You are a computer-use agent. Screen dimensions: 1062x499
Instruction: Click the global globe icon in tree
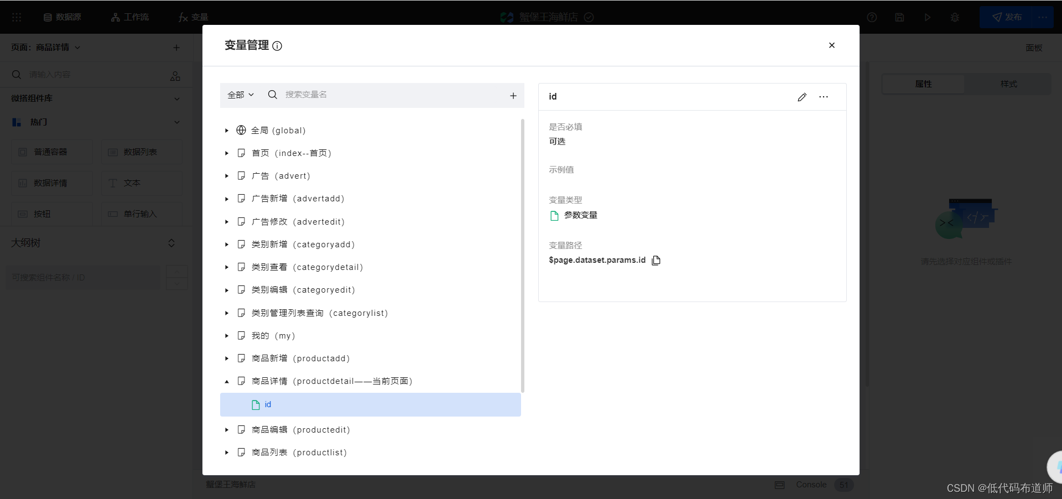pyautogui.click(x=241, y=130)
